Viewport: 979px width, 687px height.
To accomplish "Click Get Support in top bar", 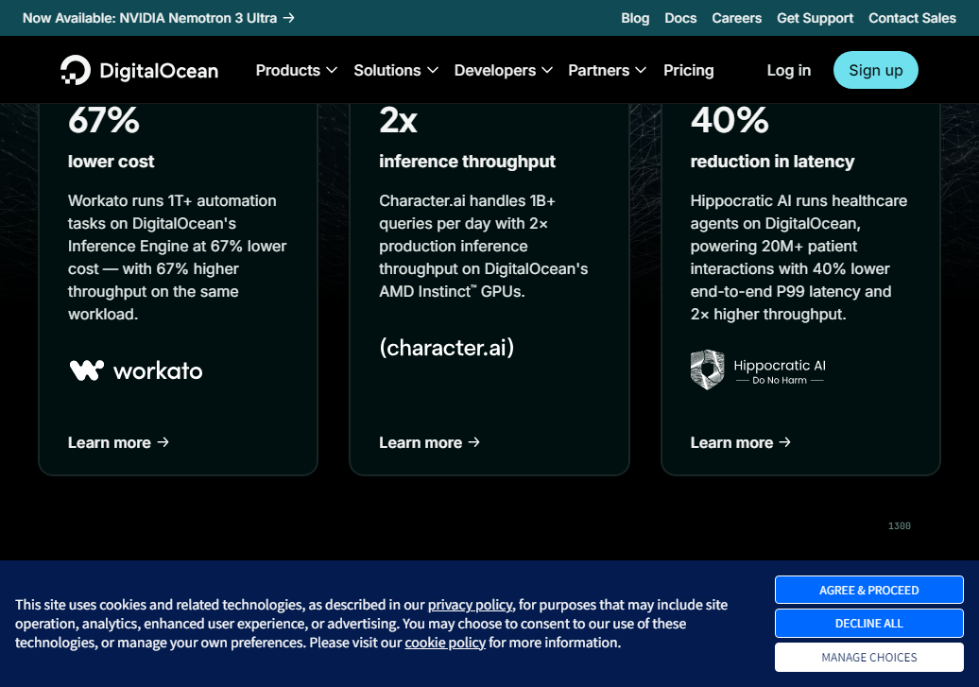I will [x=815, y=18].
